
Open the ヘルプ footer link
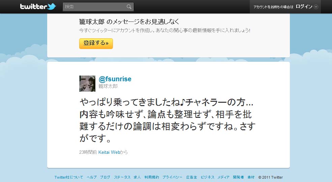[x=92, y=177]
